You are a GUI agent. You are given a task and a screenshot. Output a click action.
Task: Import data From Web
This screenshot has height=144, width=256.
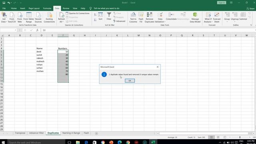pyautogui.click(x=20, y=18)
